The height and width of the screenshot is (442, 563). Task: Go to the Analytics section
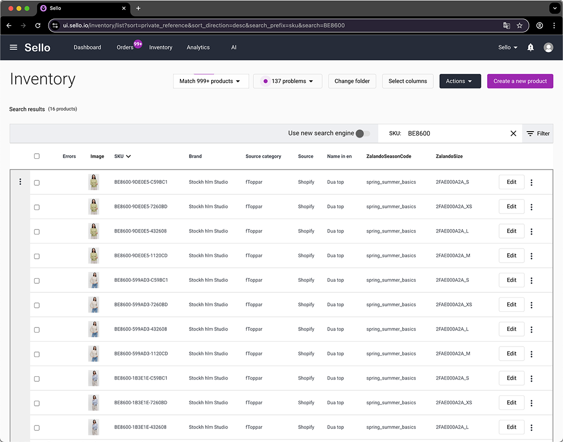(x=198, y=47)
